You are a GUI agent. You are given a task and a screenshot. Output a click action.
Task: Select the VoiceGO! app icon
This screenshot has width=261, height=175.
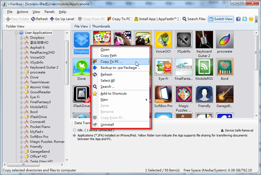tap(163, 40)
